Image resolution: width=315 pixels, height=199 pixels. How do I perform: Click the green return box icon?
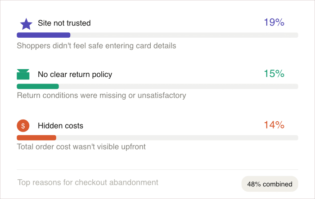pos(23,75)
